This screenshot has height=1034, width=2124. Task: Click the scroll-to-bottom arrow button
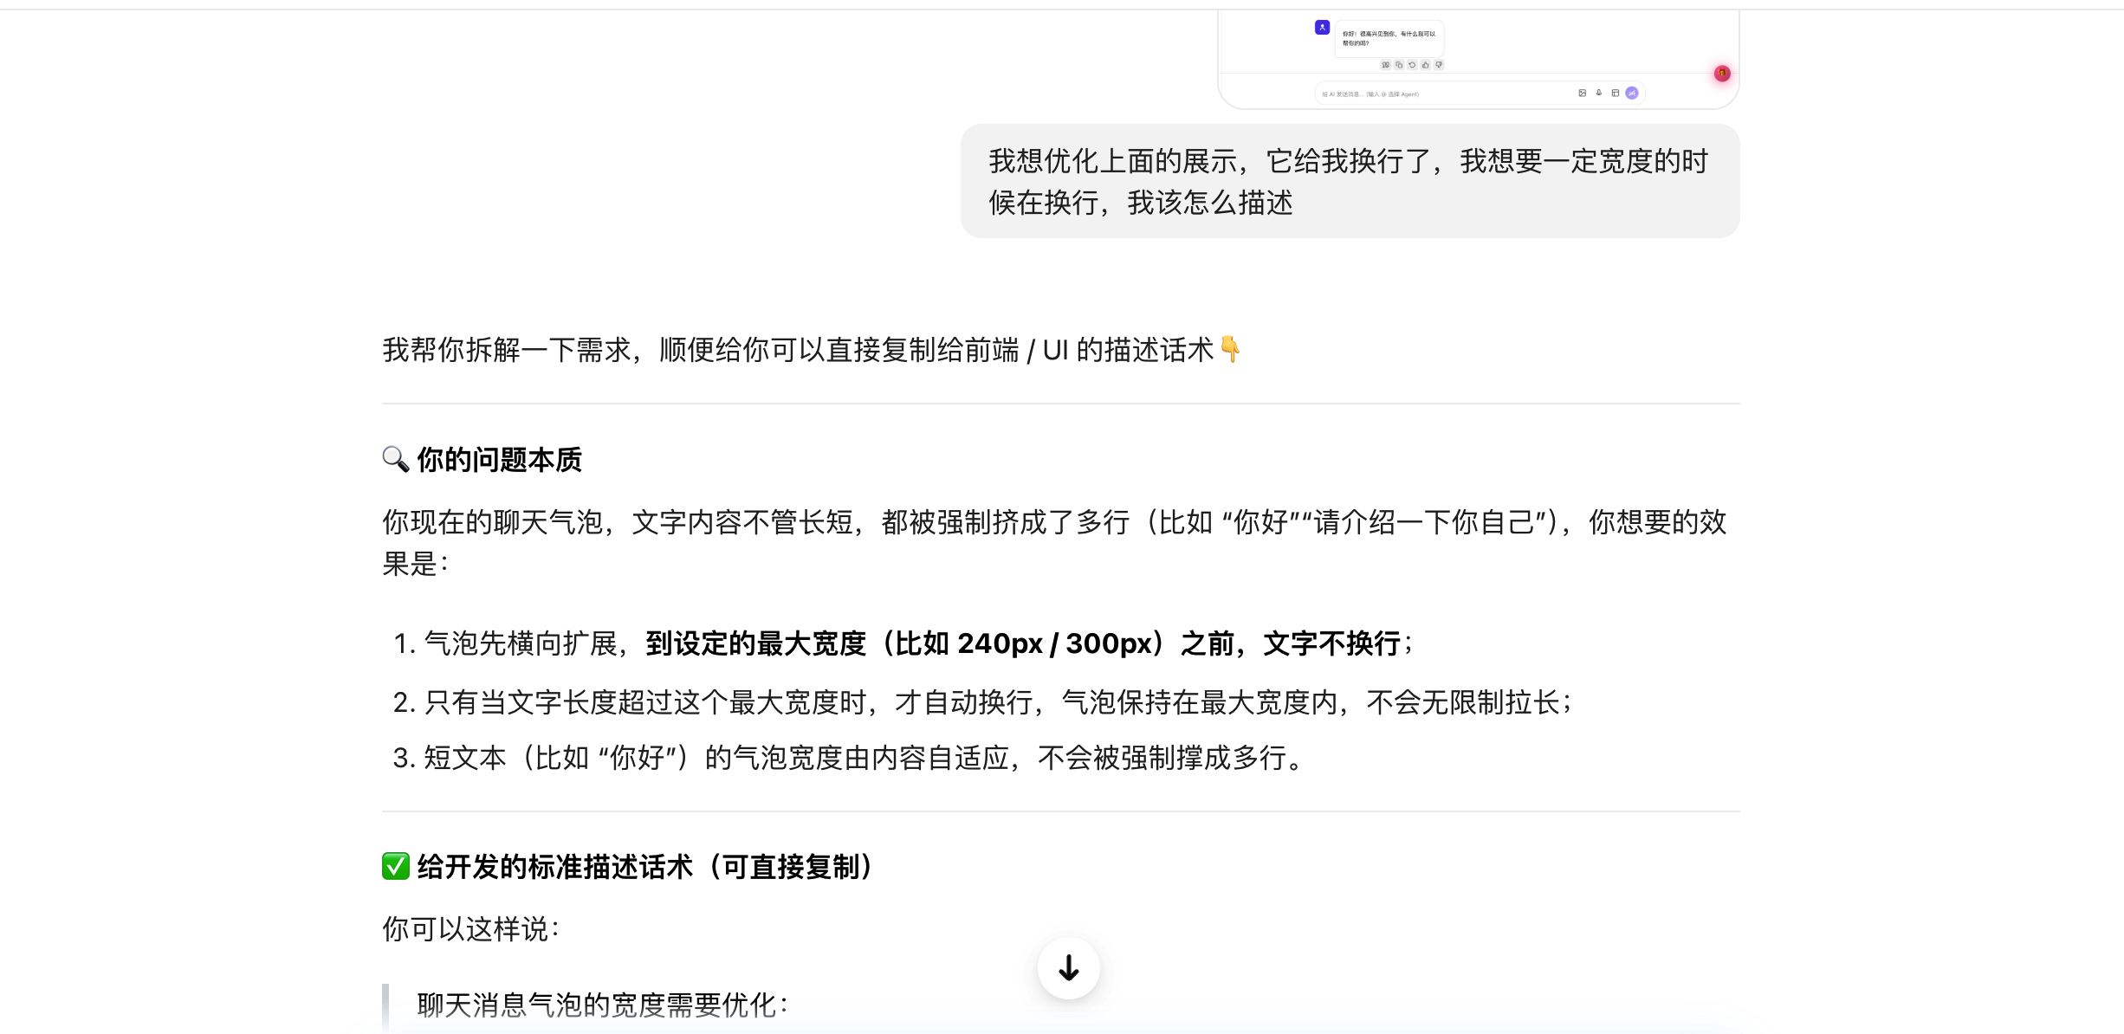coord(1068,968)
